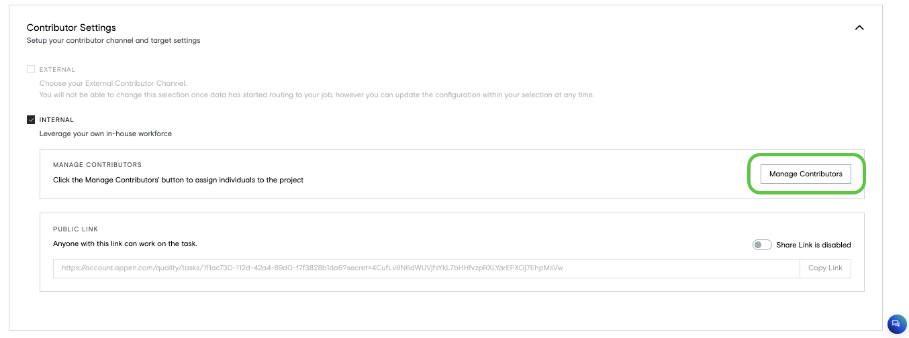Screen dimensions: 909x338
Task: Enable the Share Link toggle
Action: pos(762,245)
